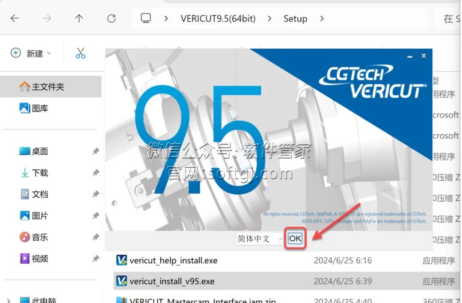Click the This PC monitor icon in address bar

[145, 18]
